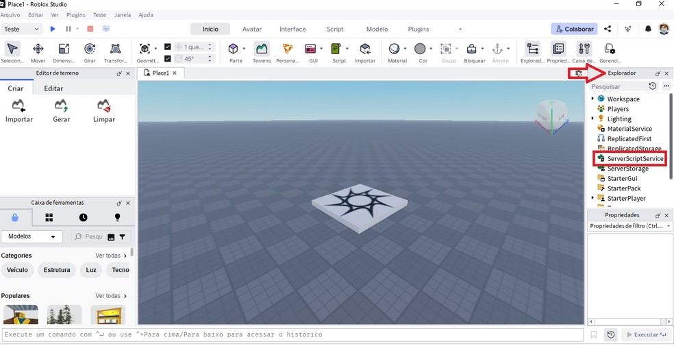This screenshot has width=674, height=357.
Task: Open the Cor color picker swatch
Action: (421, 49)
